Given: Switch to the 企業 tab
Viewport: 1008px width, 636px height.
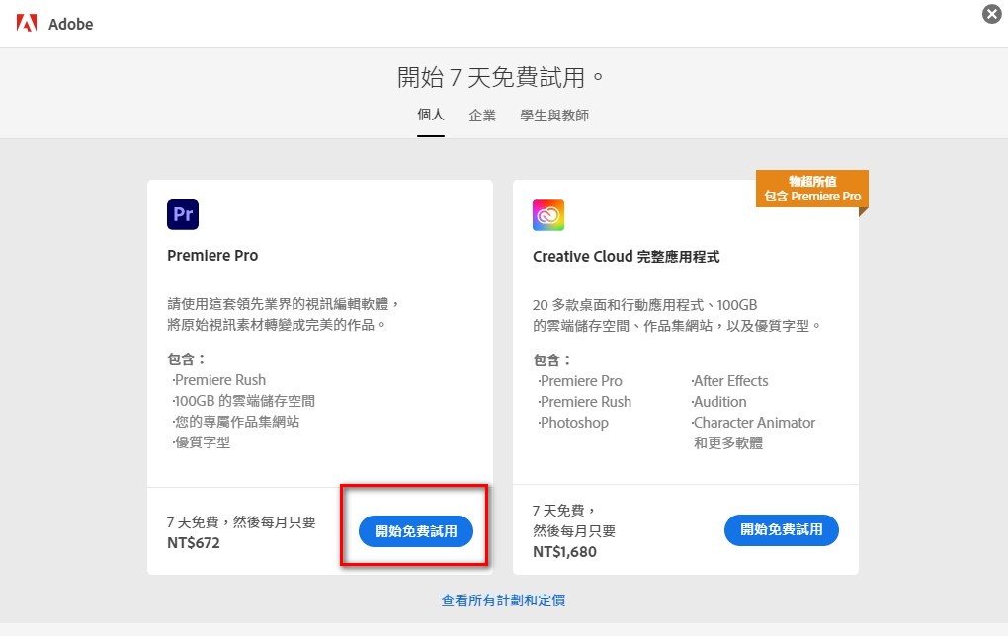Looking at the screenshot, I should coord(482,116).
